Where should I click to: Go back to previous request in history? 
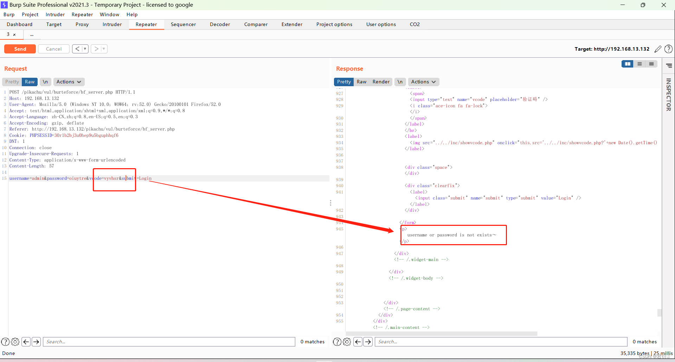[77, 49]
